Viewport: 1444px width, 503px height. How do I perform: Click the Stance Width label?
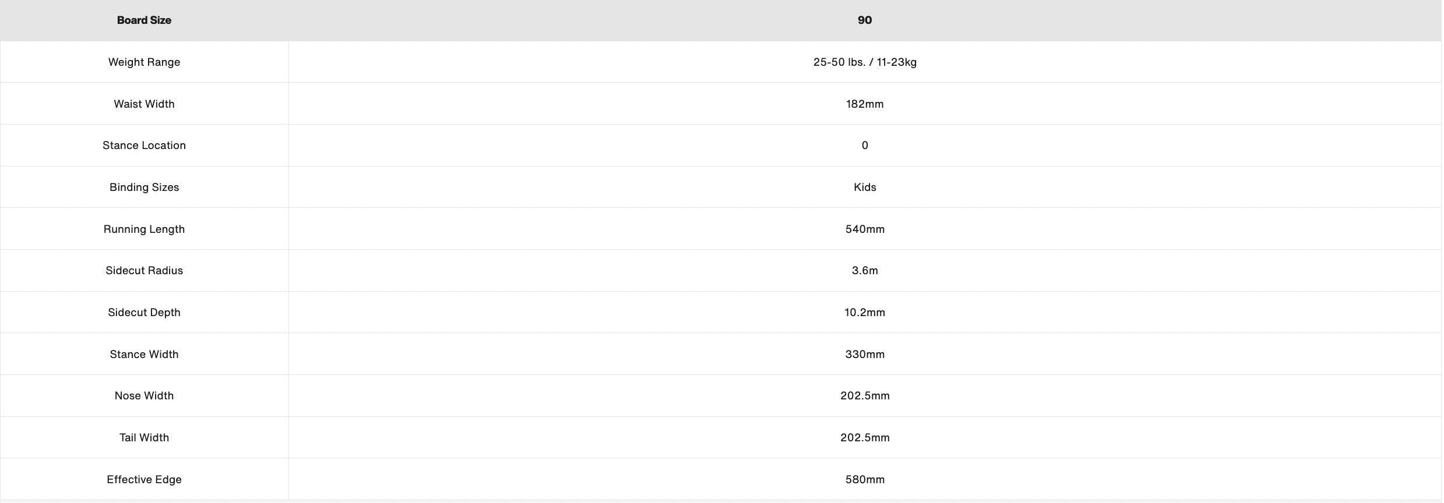pyautogui.click(x=144, y=355)
